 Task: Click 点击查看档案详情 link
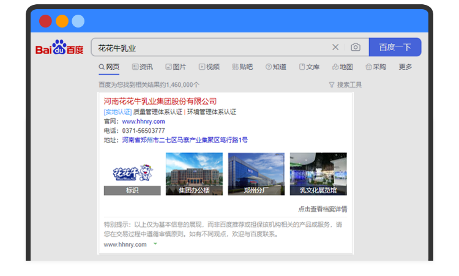coord(323,209)
